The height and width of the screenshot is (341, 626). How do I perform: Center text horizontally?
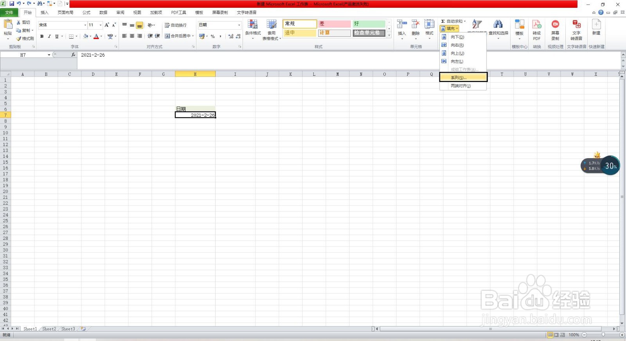132,36
